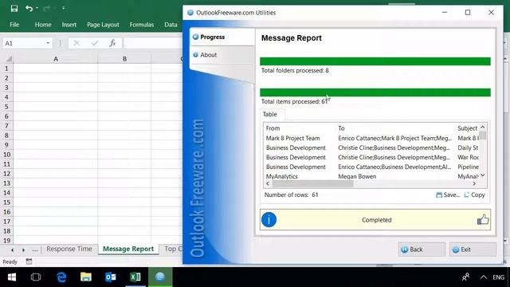Screen dimensions: 510x287
Task: Open the Customize Quick Access Toolbar dropdown
Action: 64,8
